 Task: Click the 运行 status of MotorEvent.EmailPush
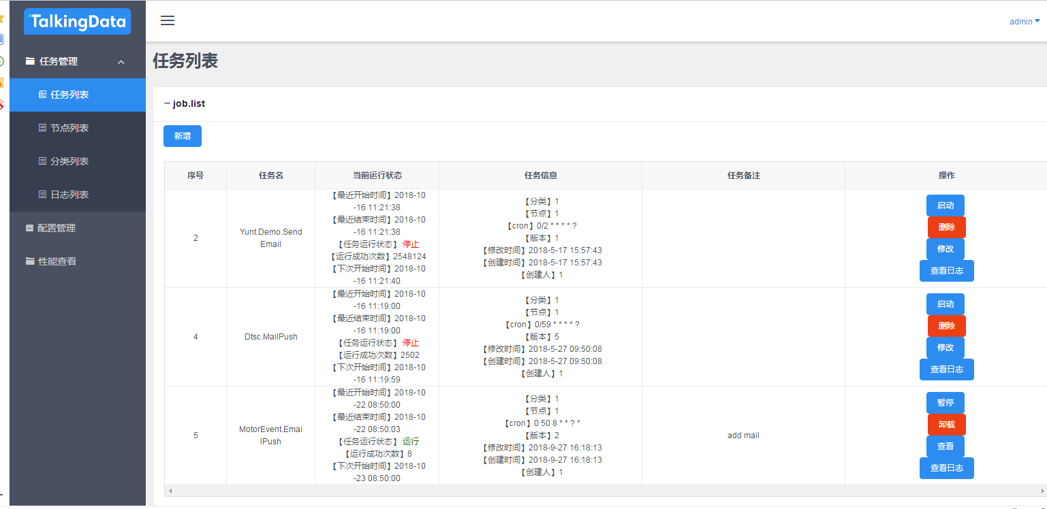pos(411,442)
